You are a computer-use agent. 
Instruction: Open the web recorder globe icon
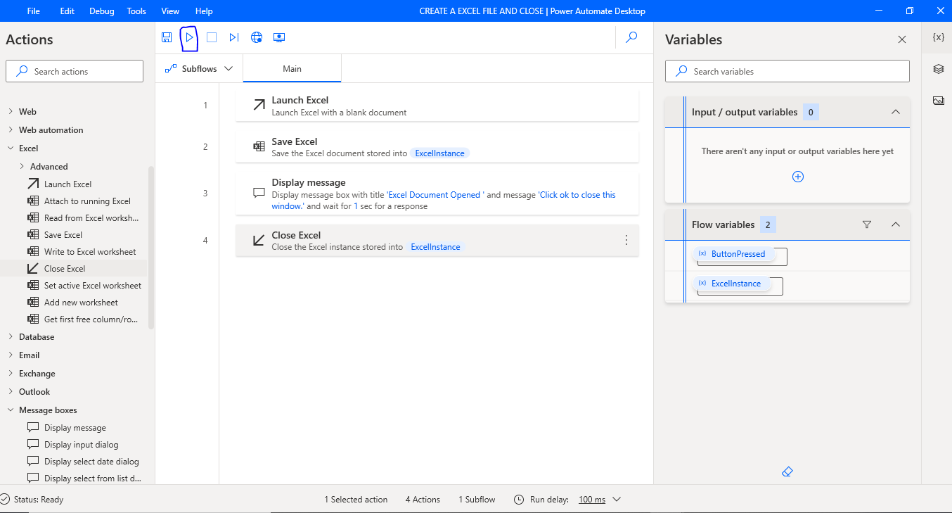[x=257, y=37]
